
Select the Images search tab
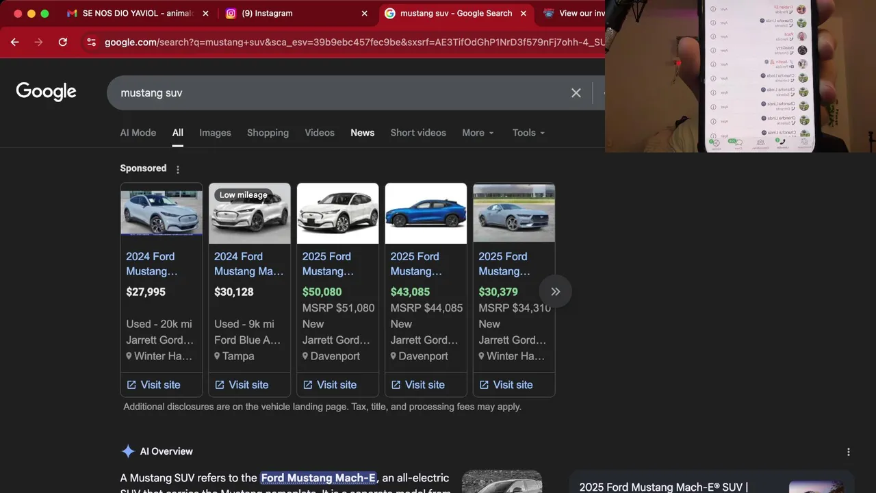(x=215, y=133)
